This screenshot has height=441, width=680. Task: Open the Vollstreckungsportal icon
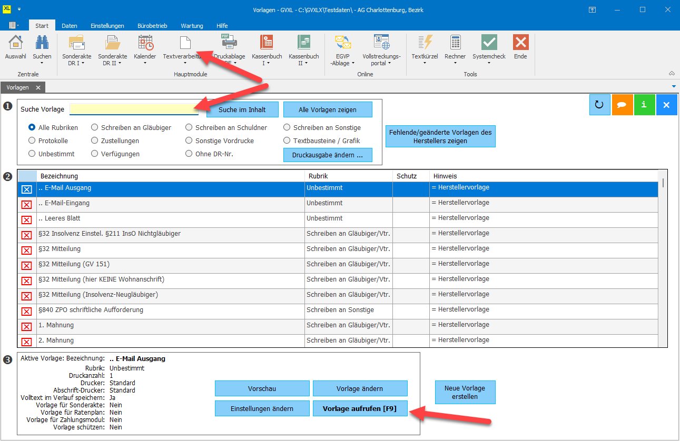[x=381, y=43]
